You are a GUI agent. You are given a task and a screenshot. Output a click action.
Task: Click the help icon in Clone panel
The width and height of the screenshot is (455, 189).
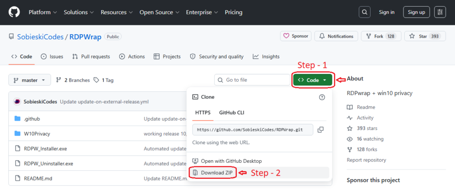322,97
